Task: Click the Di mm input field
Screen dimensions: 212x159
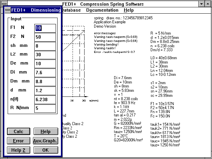Action: pos(45,73)
